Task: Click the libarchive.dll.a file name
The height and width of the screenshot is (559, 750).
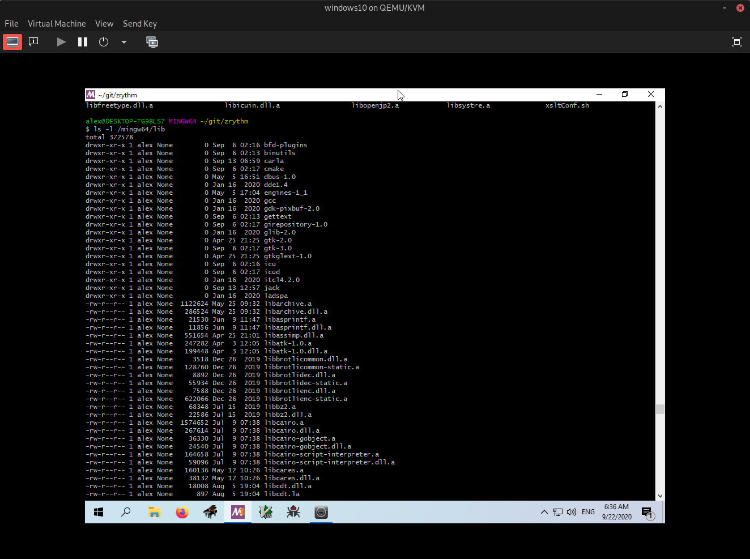Action: tap(296, 311)
